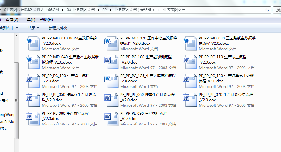The image size is (281, 152).
Task: Click the PF_PP_PC_110 生产报工流程 icon
Action: [x=190, y=62]
